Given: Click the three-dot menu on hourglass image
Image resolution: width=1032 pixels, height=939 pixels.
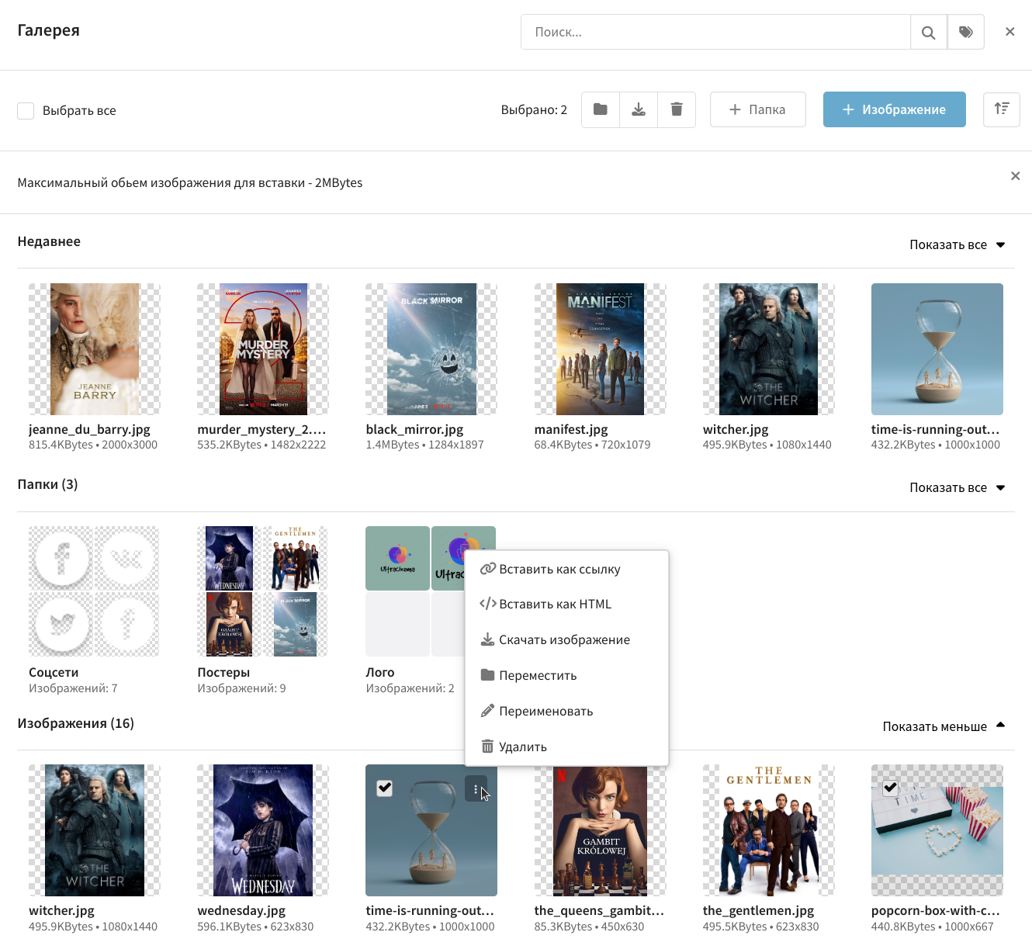Looking at the screenshot, I should point(476,788).
